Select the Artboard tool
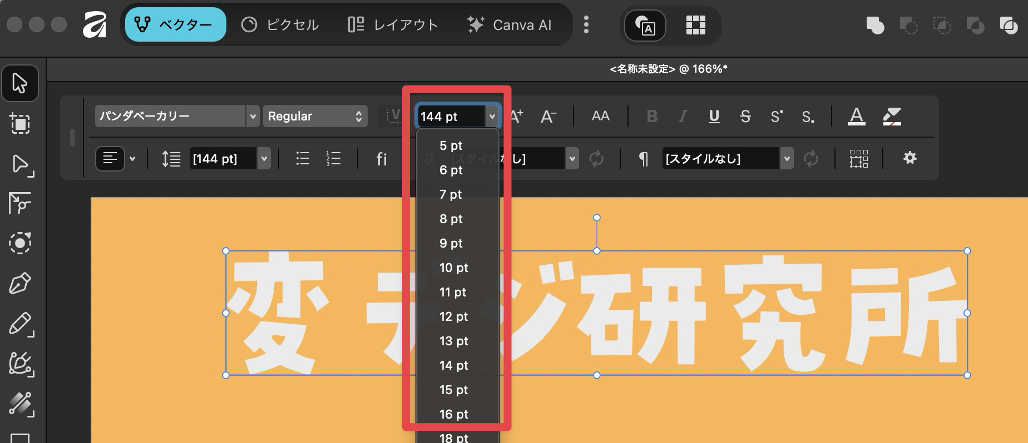This screenshot has width=1028, height=443. click(20, 123)
